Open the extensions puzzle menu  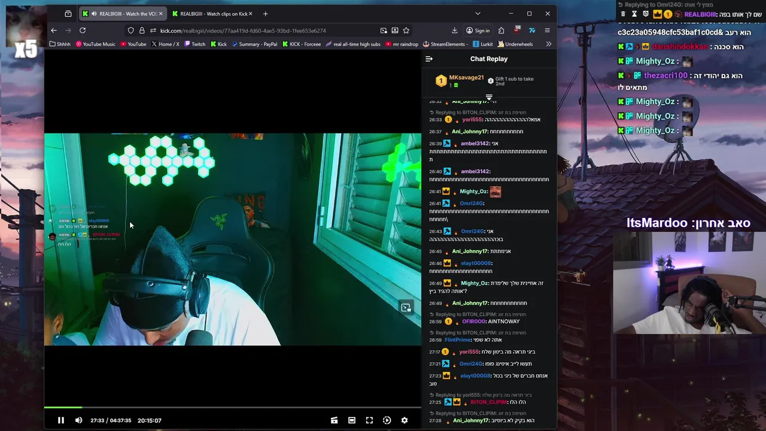pyautogui.click(x=501, y=31)
